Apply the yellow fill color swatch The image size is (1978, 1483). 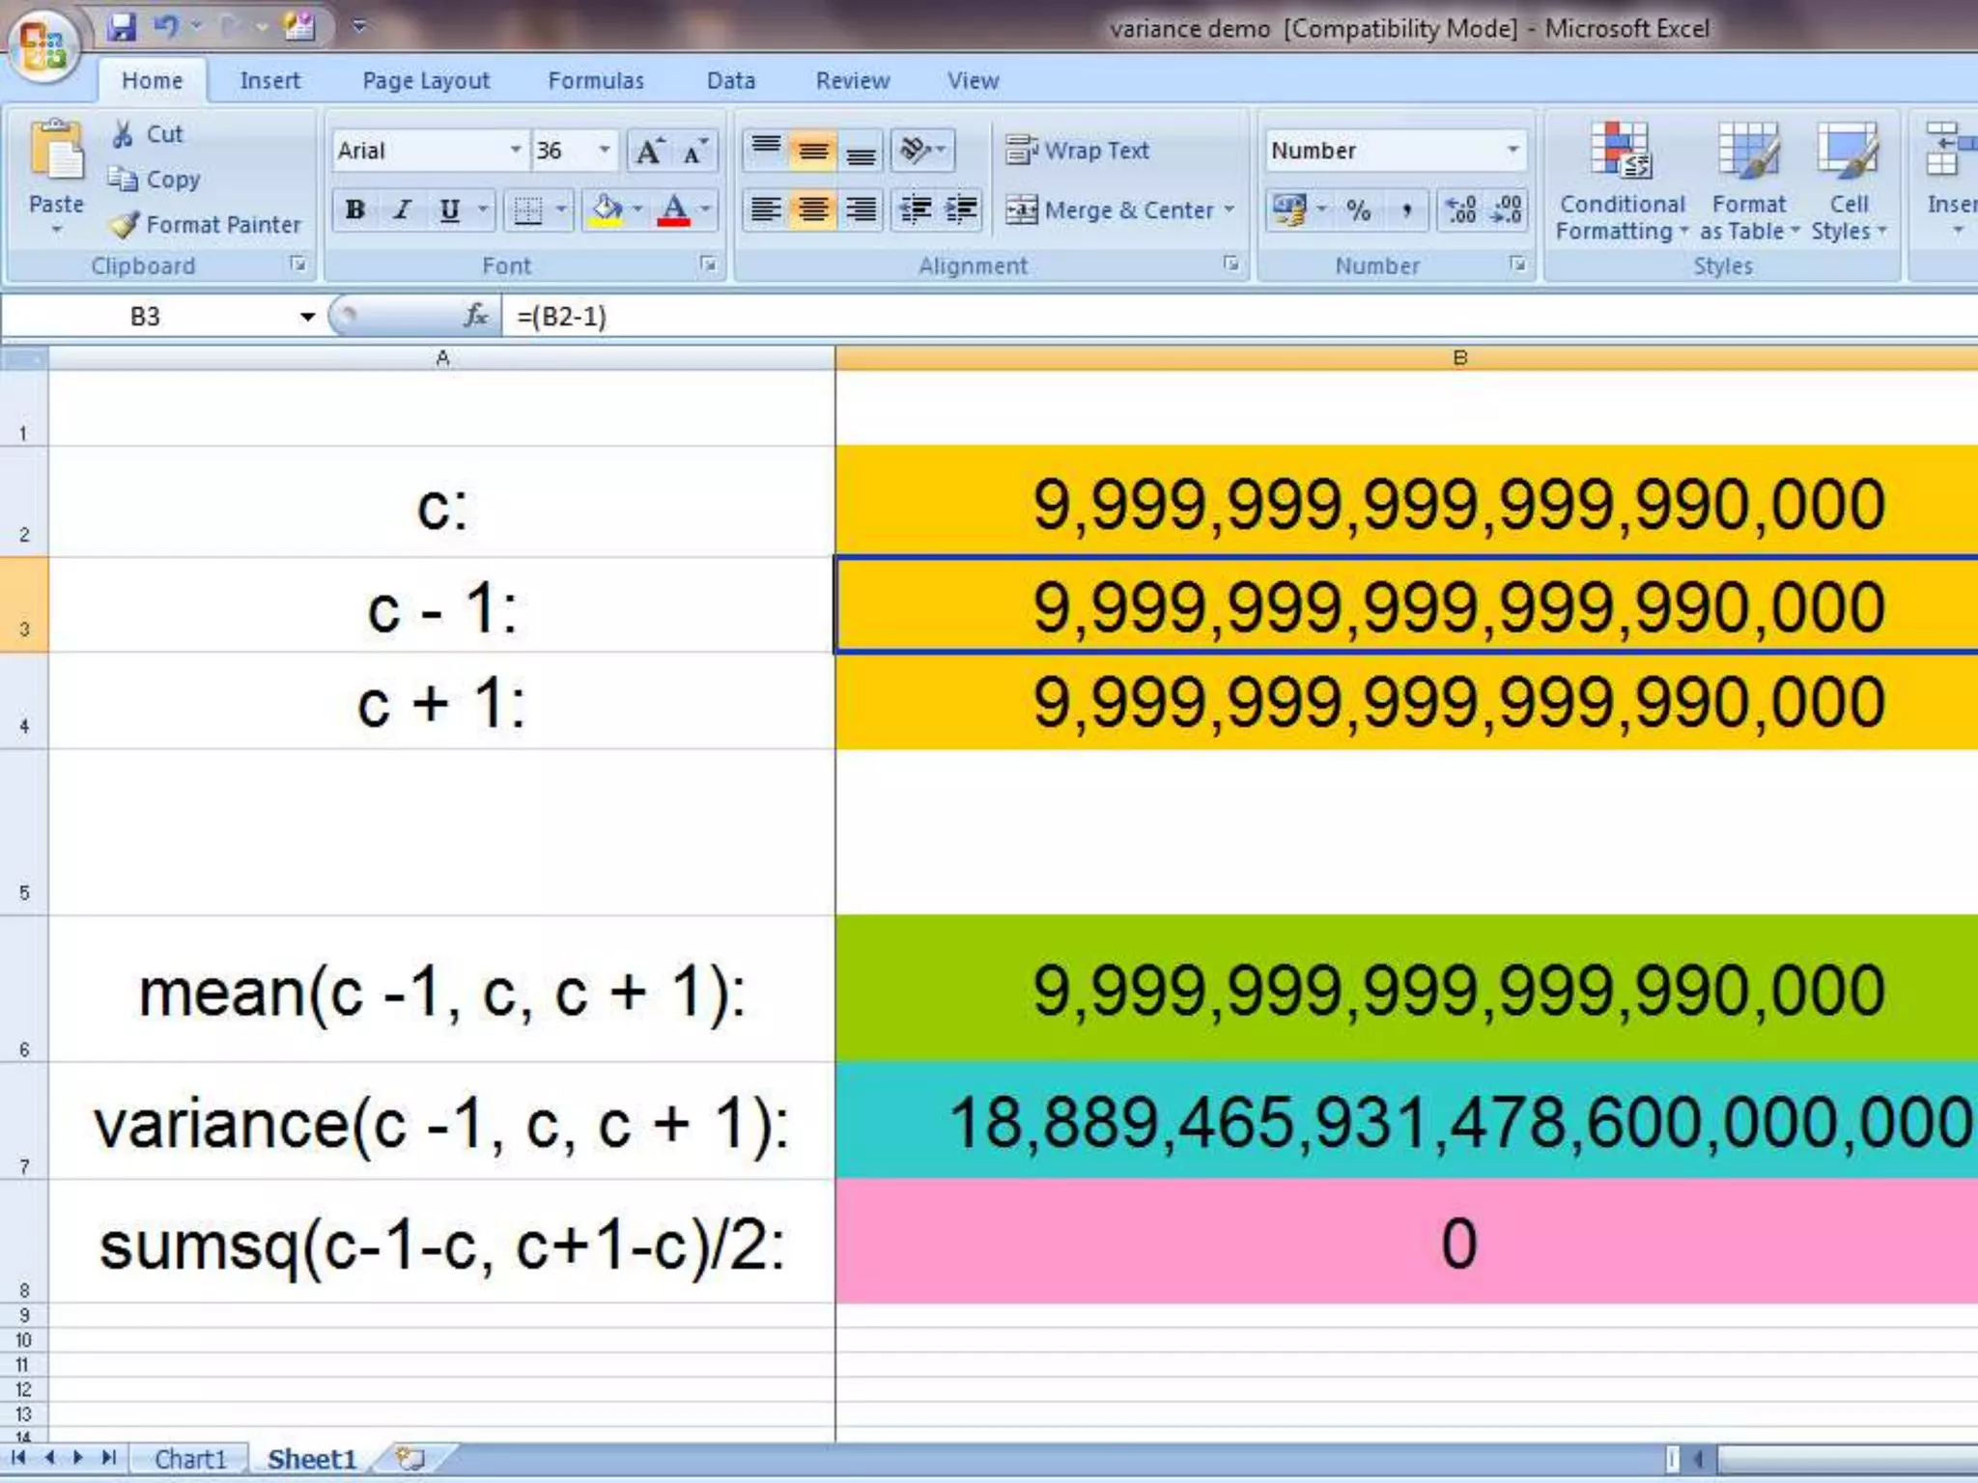(607, 210)
